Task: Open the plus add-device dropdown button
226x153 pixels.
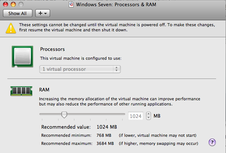Action: pos(43,13)
